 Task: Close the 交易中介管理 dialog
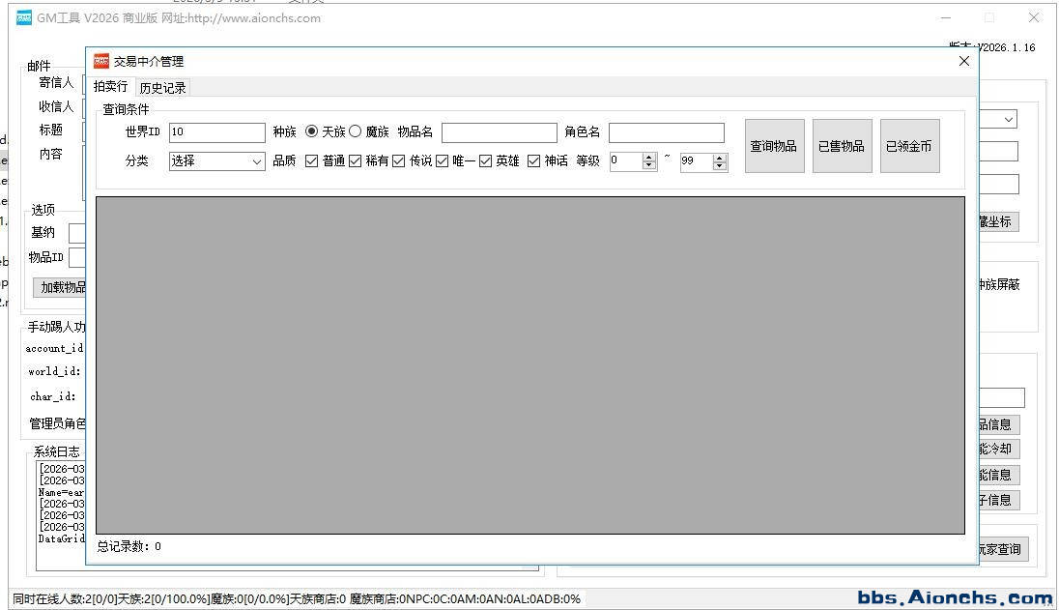click(963, 61)
